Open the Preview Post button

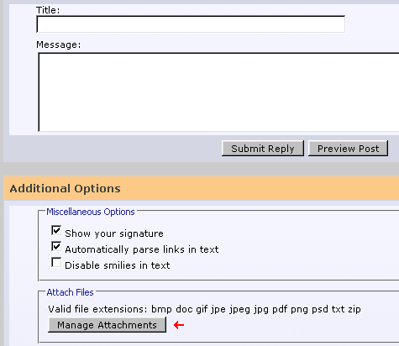pos(348,149)
